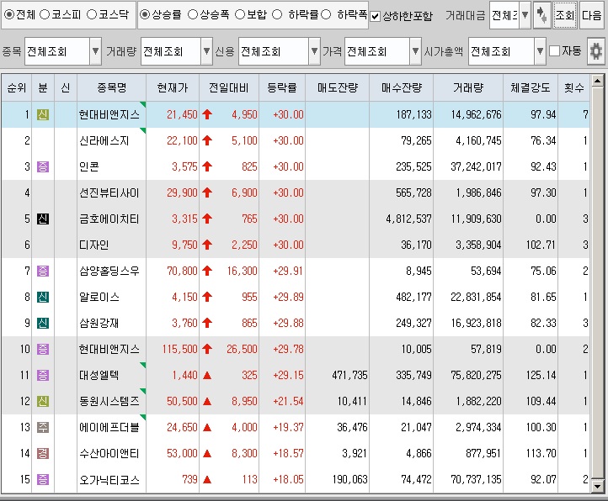Screen dimensions: 608x501
Task: Sort by the 순위 column header
Action: pos(16,87)
